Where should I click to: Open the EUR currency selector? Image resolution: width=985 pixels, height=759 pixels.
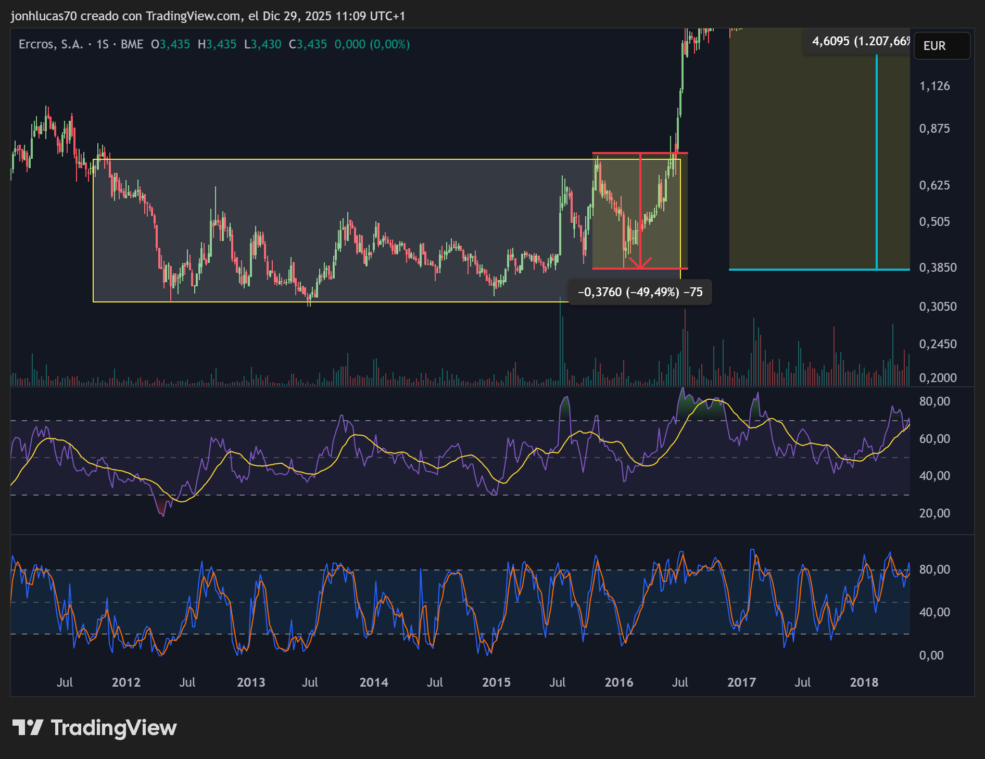tap(941, 46)
